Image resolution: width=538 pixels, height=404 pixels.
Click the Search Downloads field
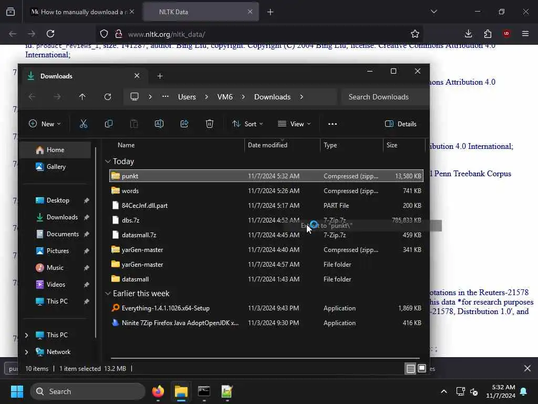(384, 97)
